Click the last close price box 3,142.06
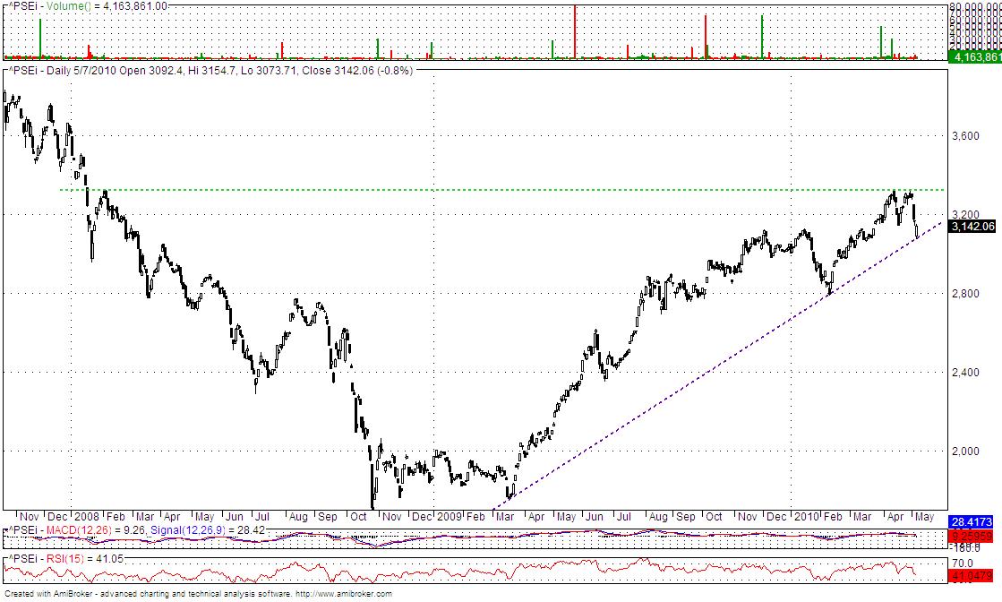The width and height of the screenshot is (1002, 602). coord(974,227)
